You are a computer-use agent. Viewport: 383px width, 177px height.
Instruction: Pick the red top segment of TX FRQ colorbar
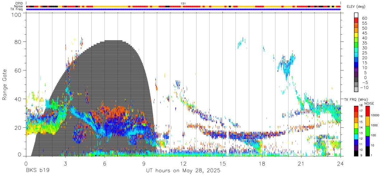coord(356,109)
